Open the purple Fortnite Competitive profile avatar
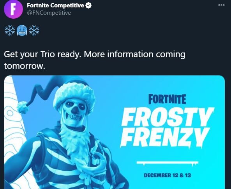231x189 pixels. pos(13,9)
